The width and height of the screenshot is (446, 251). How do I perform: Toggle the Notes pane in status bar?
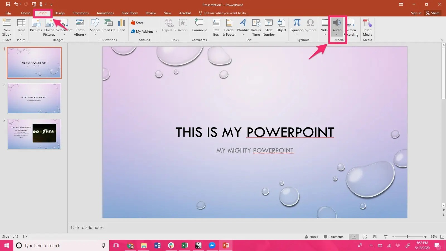[312, 237]
